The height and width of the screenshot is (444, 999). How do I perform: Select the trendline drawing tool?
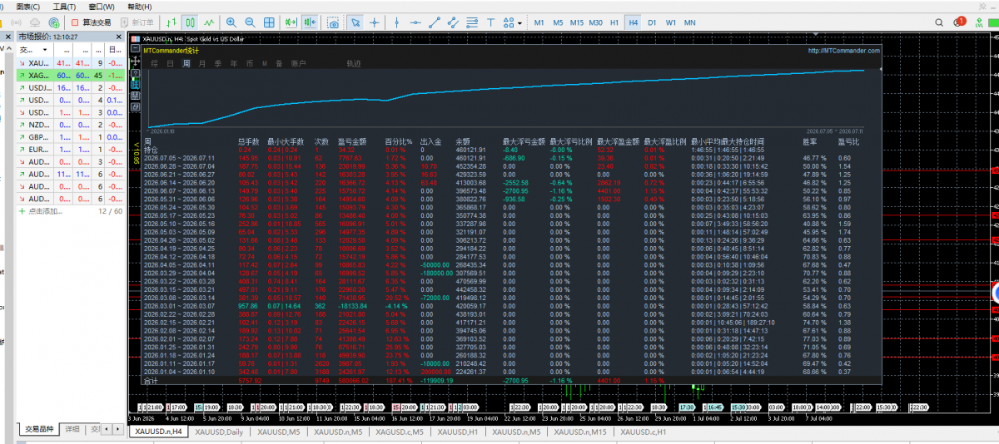coord(435,22)
